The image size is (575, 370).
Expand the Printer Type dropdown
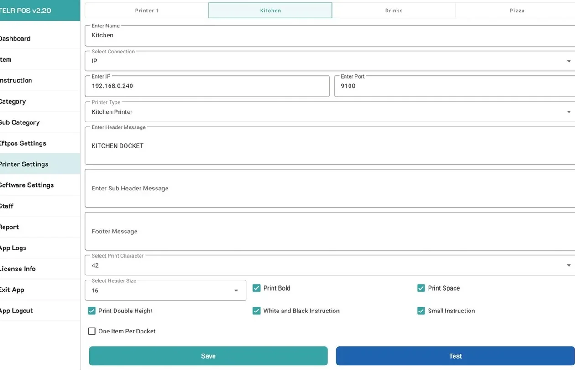click(x=330, y=112)
